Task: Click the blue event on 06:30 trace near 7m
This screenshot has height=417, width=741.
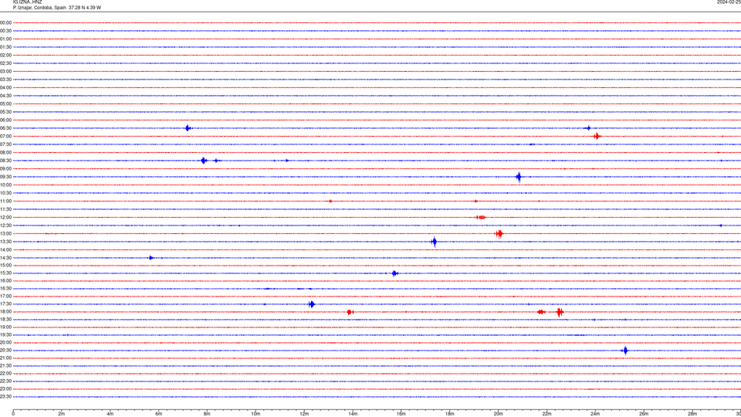Action: (188, 128)
